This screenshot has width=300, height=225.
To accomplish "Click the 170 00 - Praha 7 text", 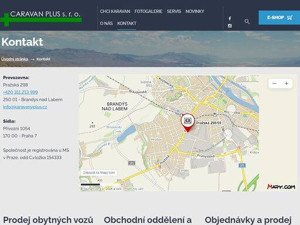I will click(20, 136).
